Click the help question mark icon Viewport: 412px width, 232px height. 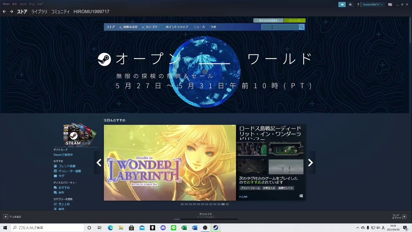click(x=358, y=5)
